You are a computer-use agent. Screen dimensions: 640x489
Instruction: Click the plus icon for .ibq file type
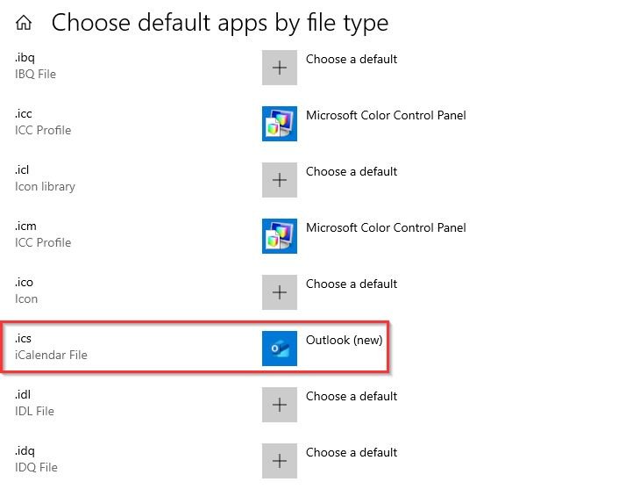click(280, 68)
